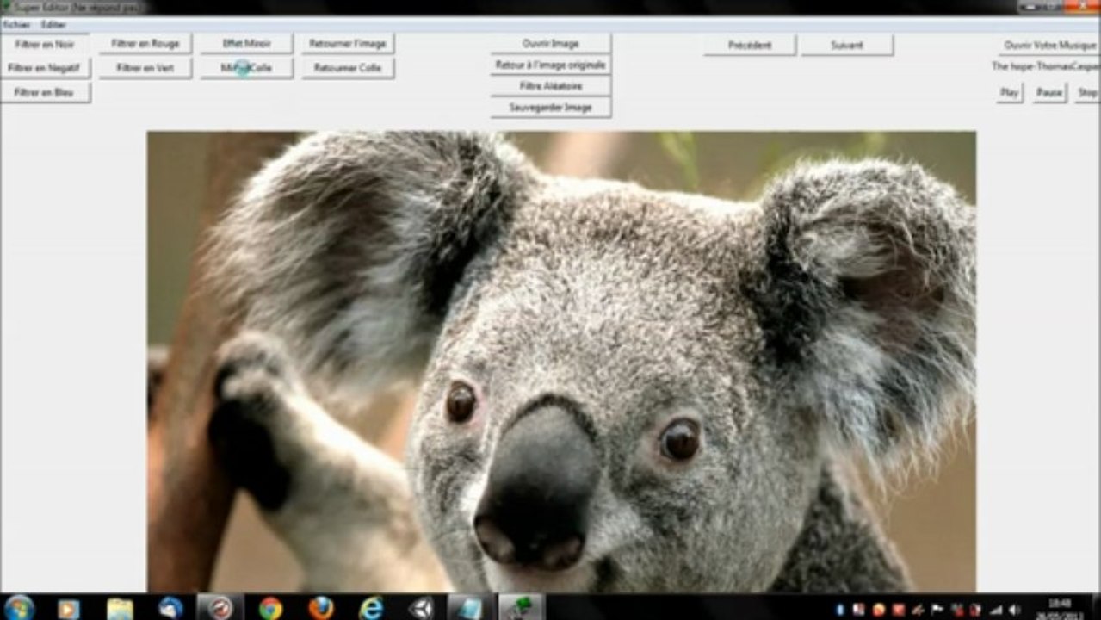The height and width of the screenshot is (620, 1101).
Task: Open an image with Ouvrir Image
Action: [551, 43]
